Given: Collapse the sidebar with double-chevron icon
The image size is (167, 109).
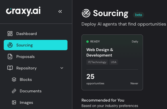Looking at the screenshot, I should coord(60,11).
